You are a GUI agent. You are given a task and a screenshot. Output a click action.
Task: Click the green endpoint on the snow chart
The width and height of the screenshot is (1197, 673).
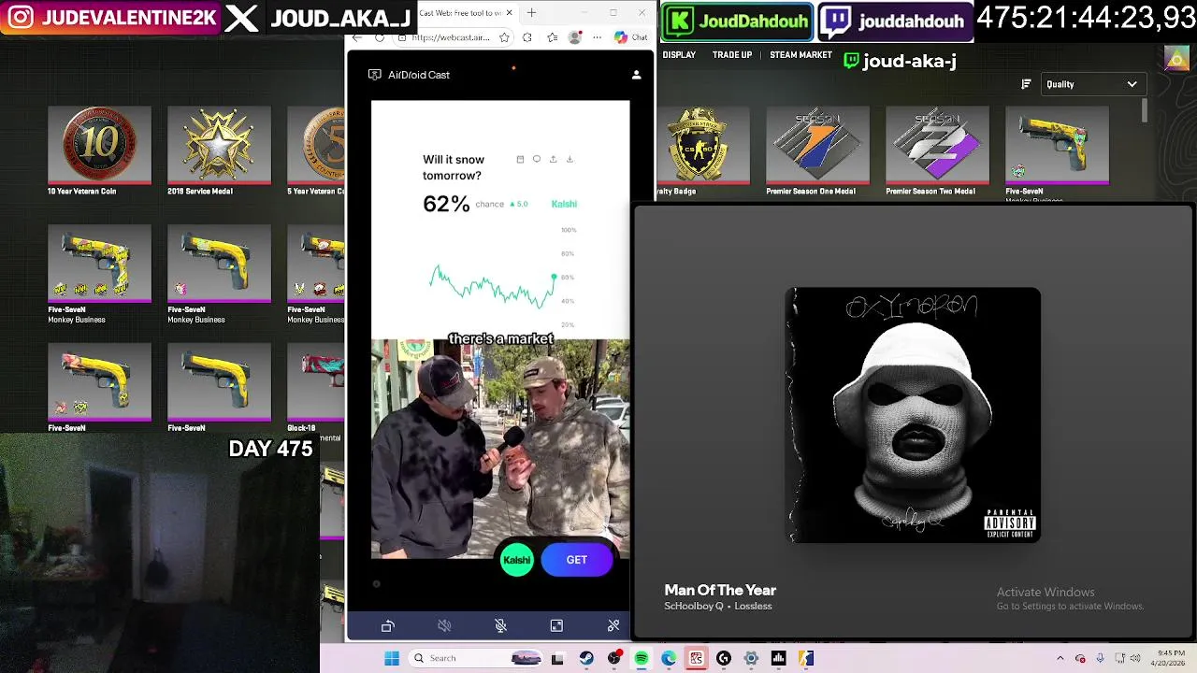(x=554, y=277)
